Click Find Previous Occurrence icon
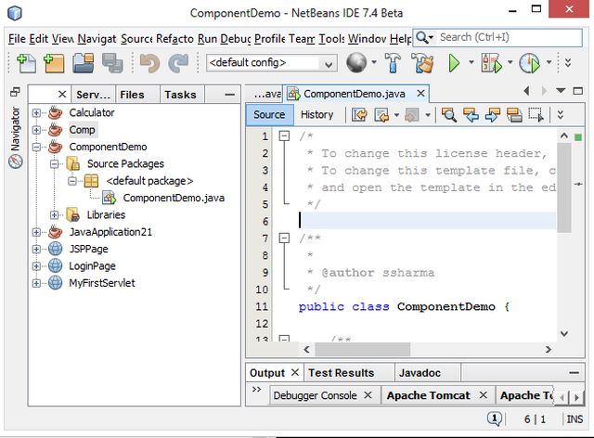 pos(471,115)
